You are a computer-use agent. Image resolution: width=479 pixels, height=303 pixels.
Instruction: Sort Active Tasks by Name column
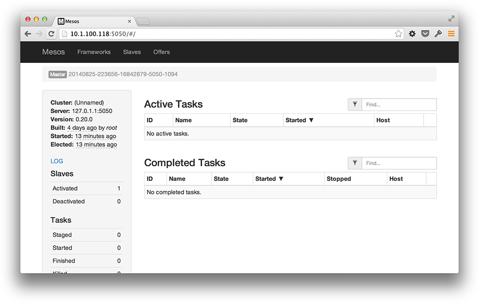coord(183,120)
